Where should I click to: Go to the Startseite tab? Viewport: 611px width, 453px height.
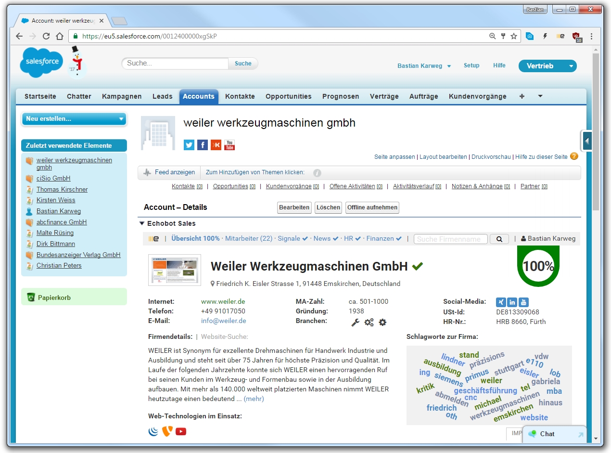click(x=40, y=96)
